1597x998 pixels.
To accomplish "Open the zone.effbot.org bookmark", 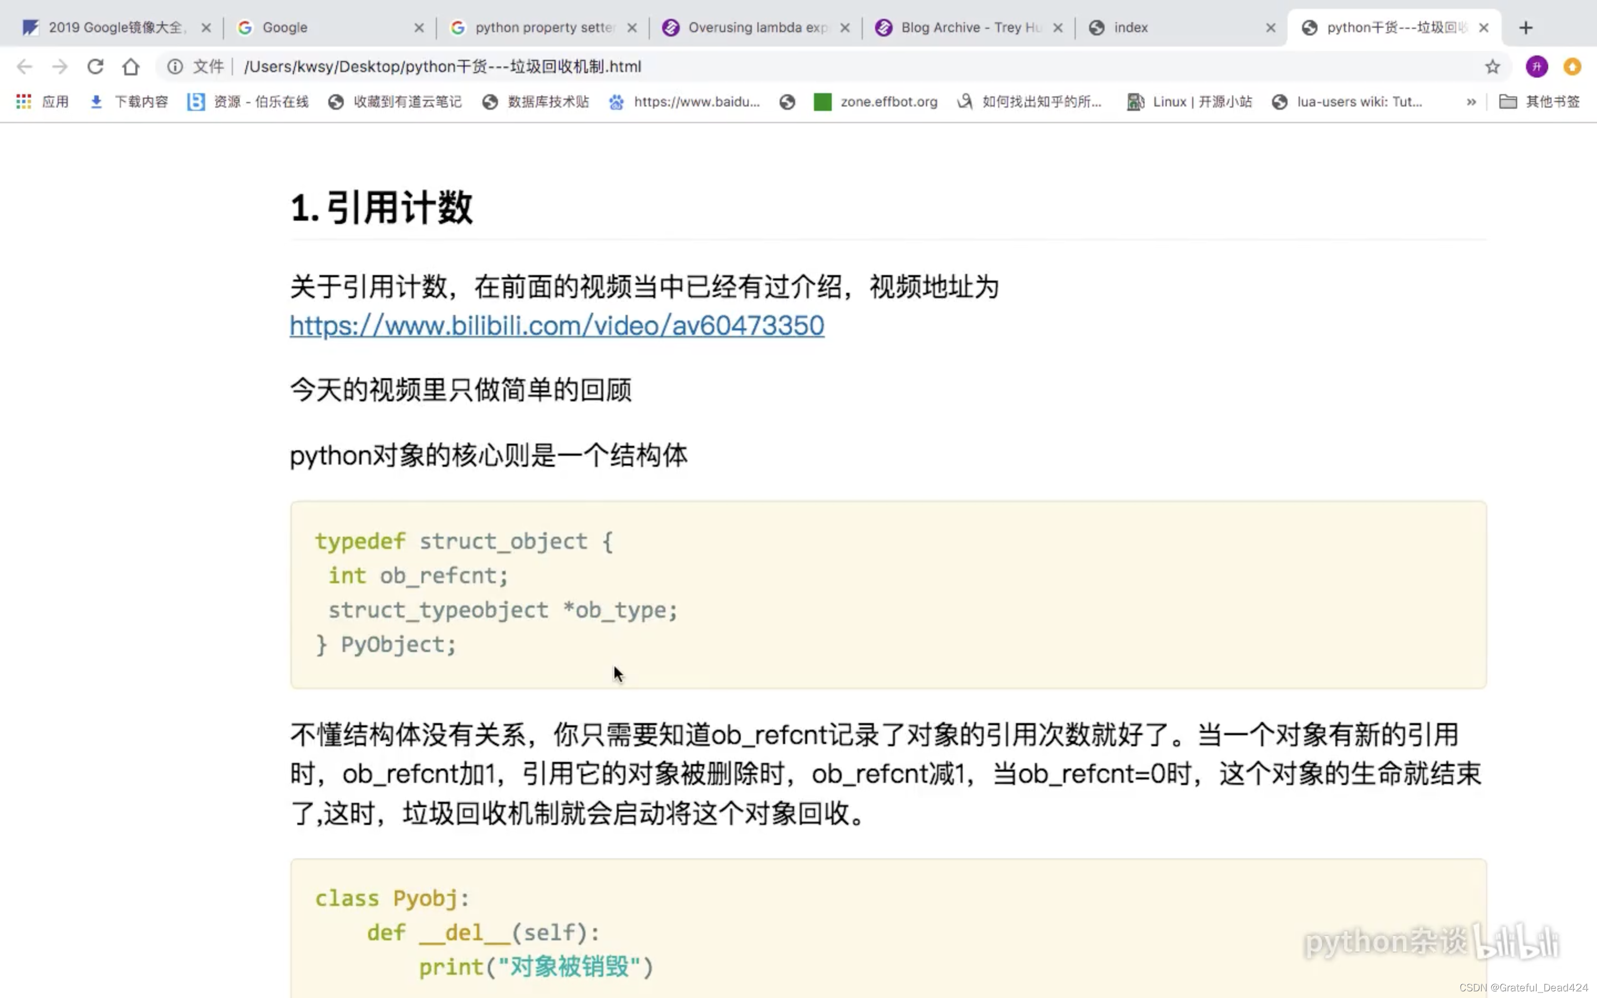I will [x=876, y=101].
